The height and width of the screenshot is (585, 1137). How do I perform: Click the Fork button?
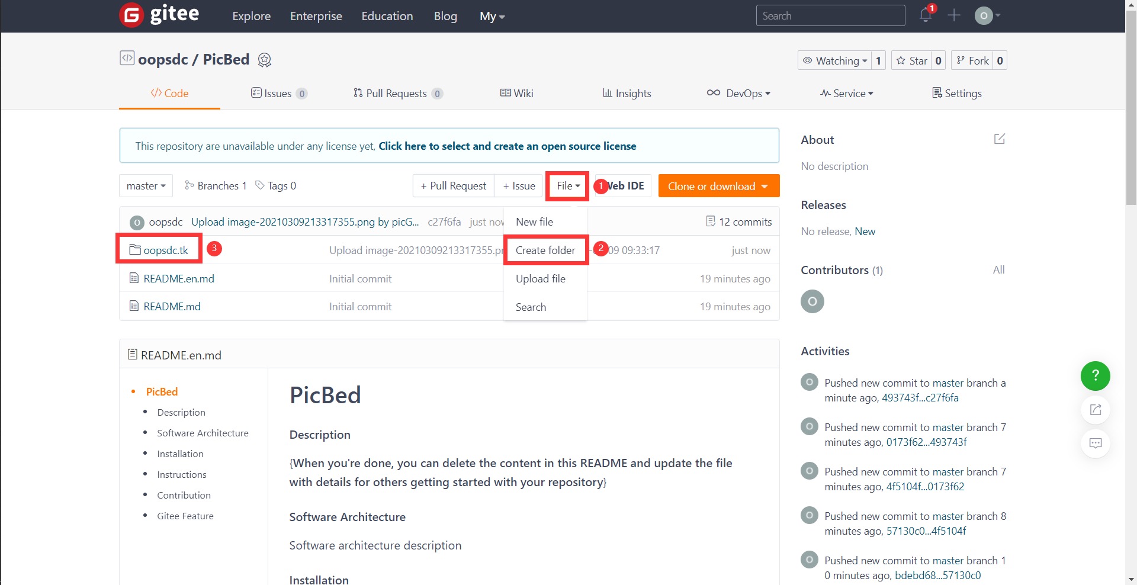coord(972,60)
